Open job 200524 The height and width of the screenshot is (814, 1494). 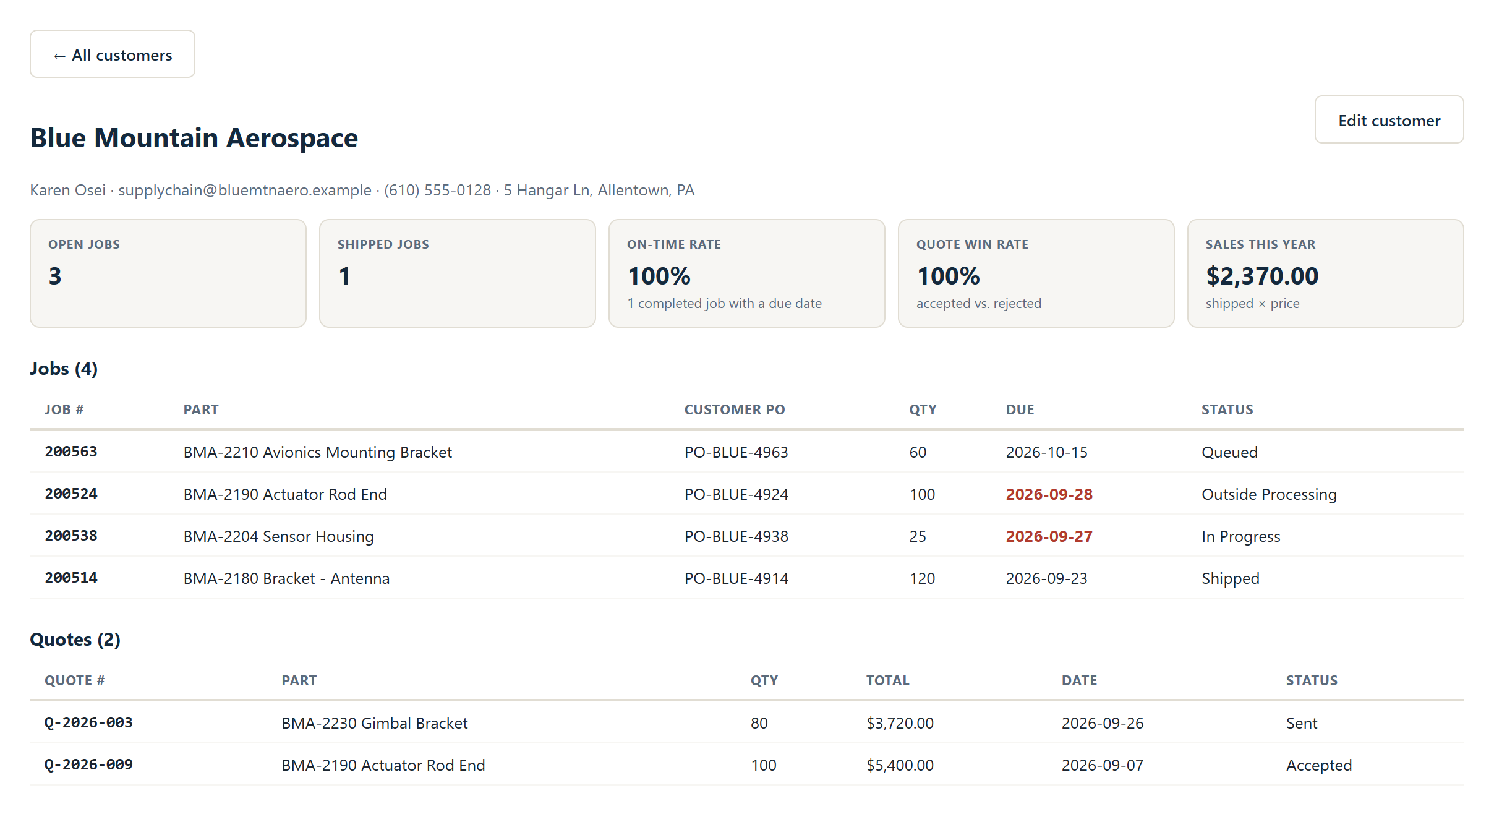71,494
